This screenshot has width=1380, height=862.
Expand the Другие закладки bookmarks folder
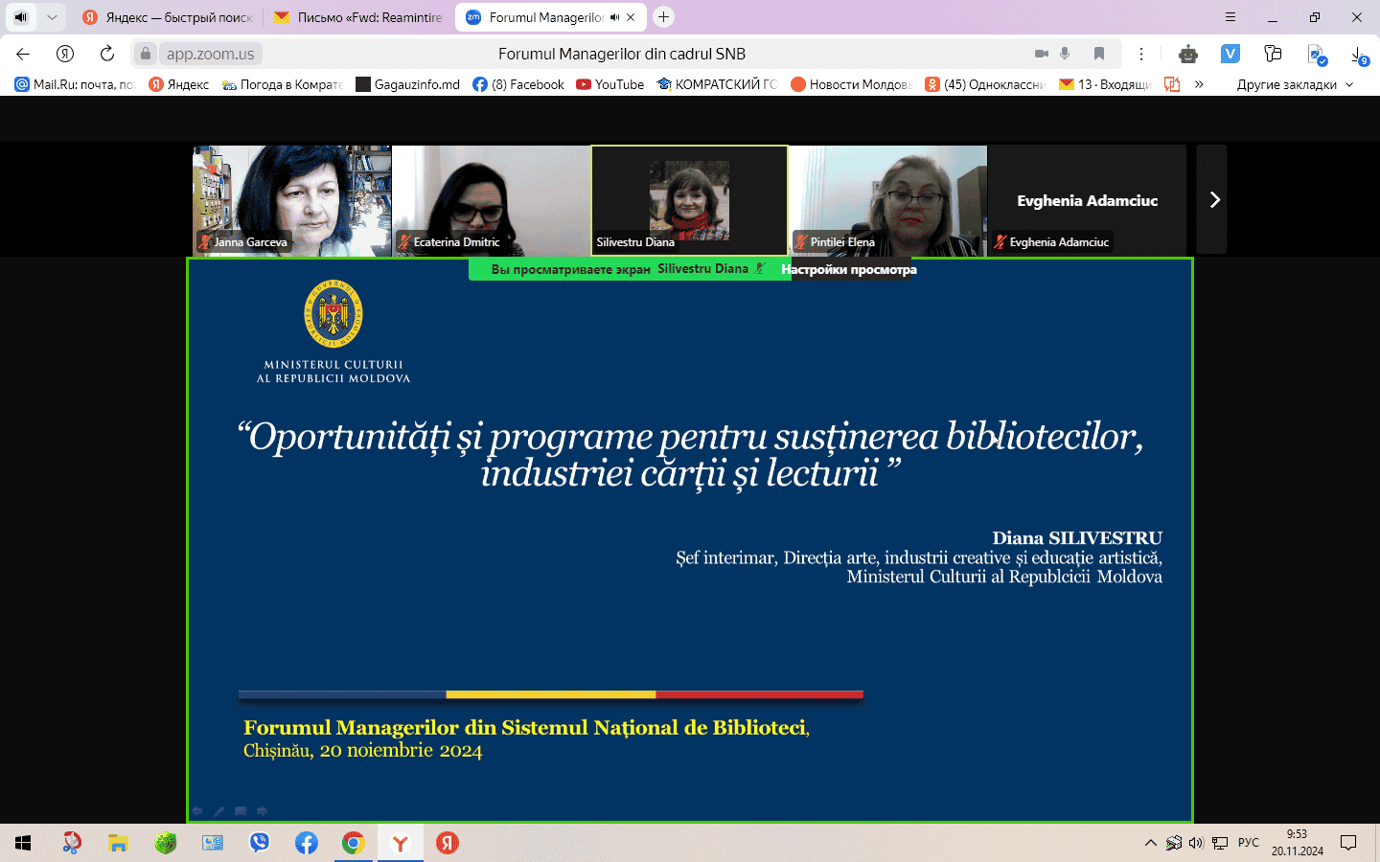click(x=1294, y=84)
